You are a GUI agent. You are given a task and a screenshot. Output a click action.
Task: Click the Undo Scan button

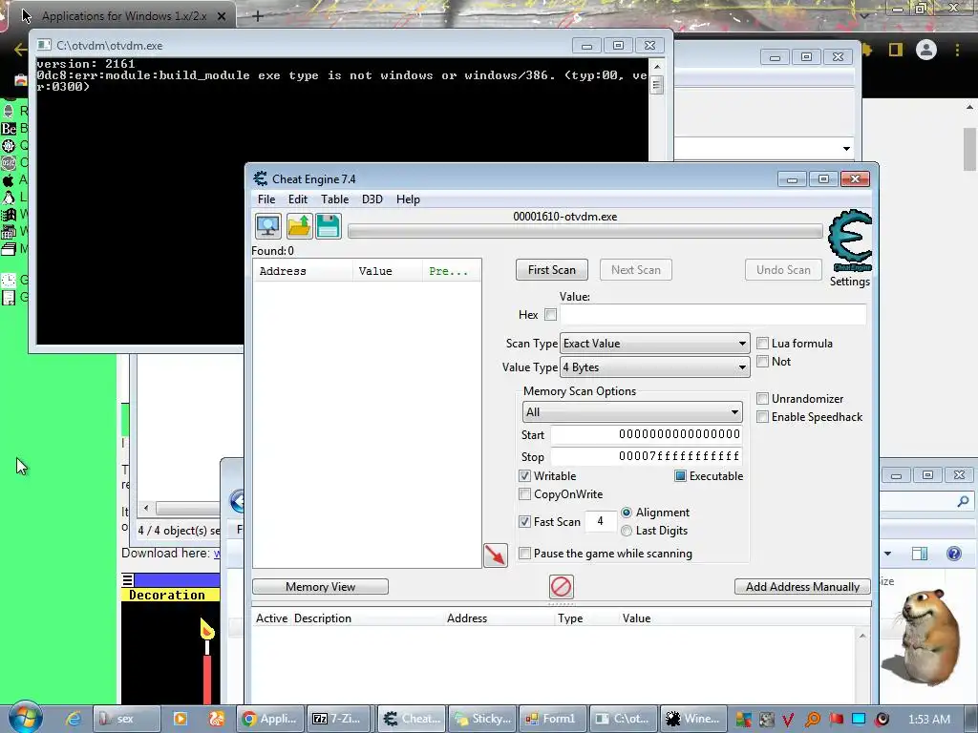pyautogui.click(x=783, y=270)
